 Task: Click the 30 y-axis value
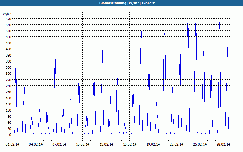[9, 129]
